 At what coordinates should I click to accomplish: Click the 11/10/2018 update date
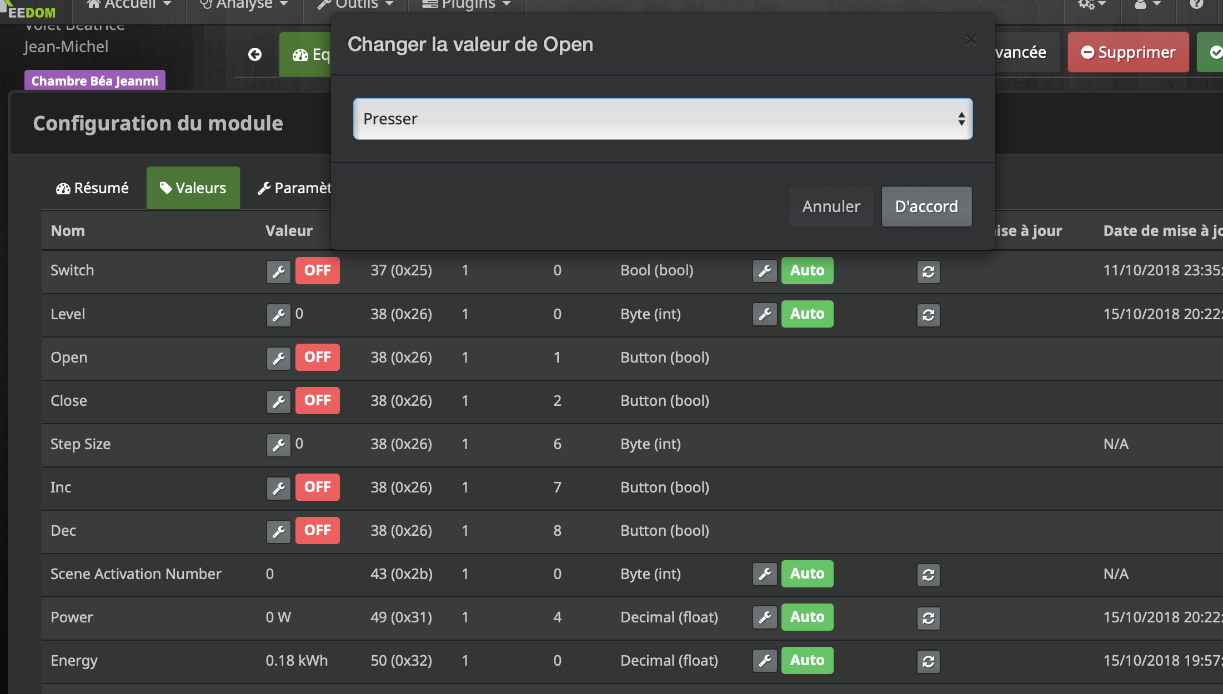tap(1162, 270)
